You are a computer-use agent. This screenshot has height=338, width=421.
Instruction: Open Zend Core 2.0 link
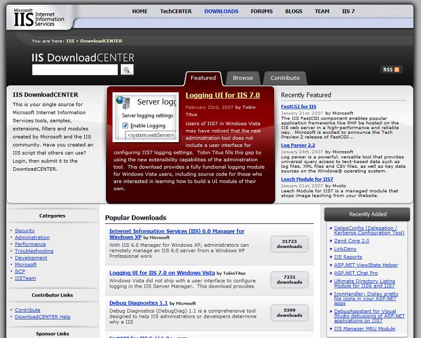point(352,241)
